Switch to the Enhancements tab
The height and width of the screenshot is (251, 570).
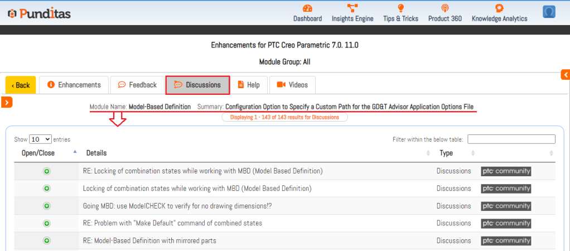click(x=74, y=85)
